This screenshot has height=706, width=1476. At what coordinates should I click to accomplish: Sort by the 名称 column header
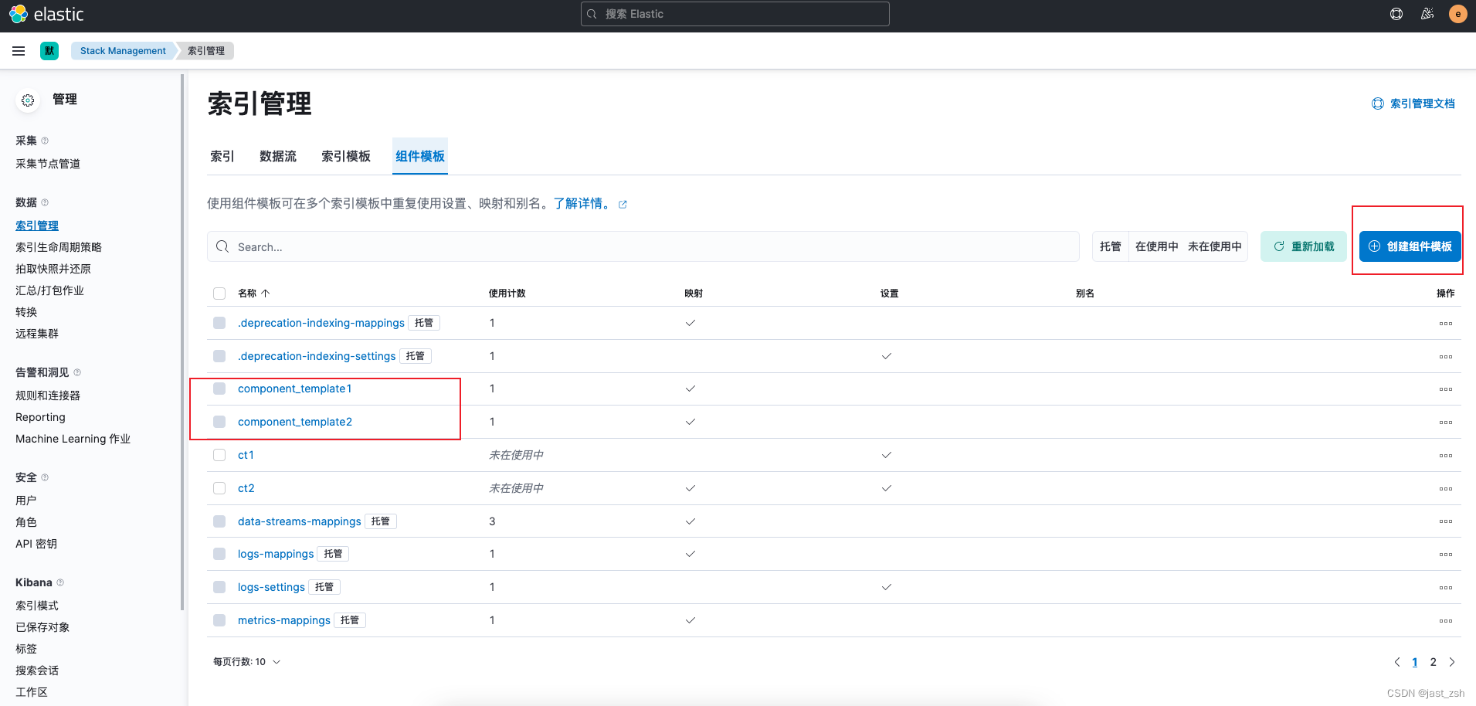pos(253,294)
